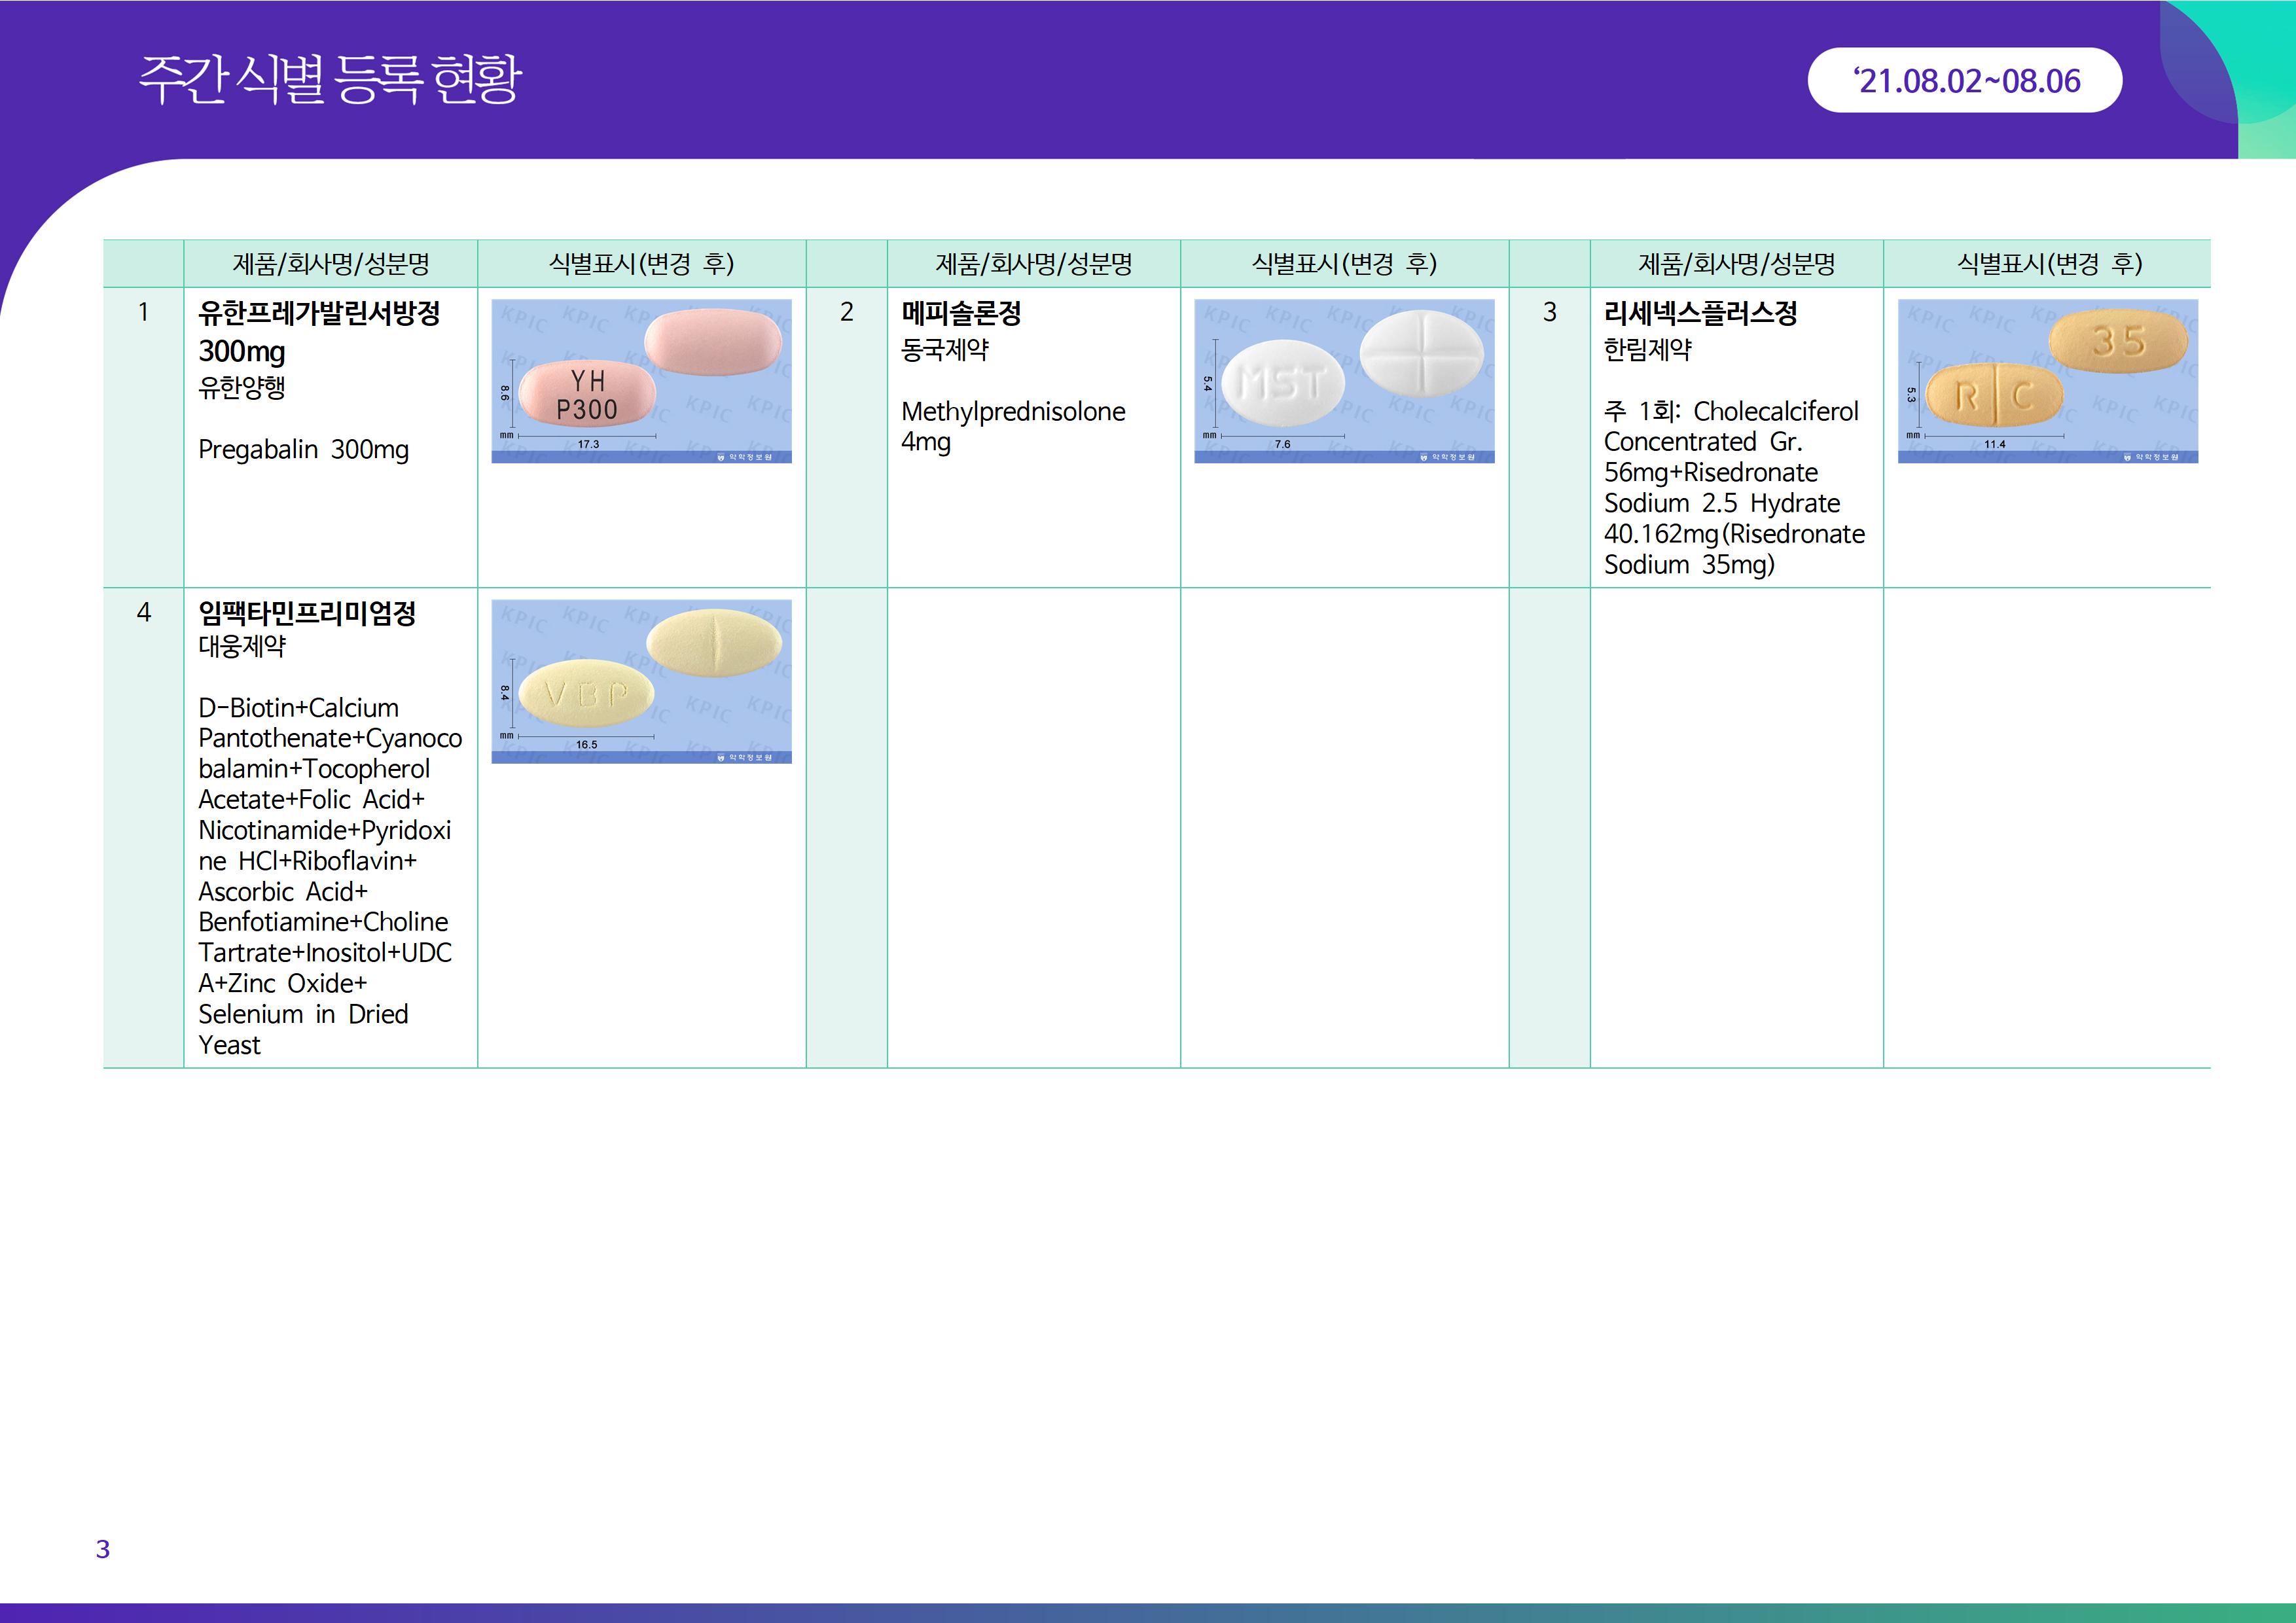Click the white MST tablet image
This screenshot has width=2296, height=1623.
tap(1282, 383)
